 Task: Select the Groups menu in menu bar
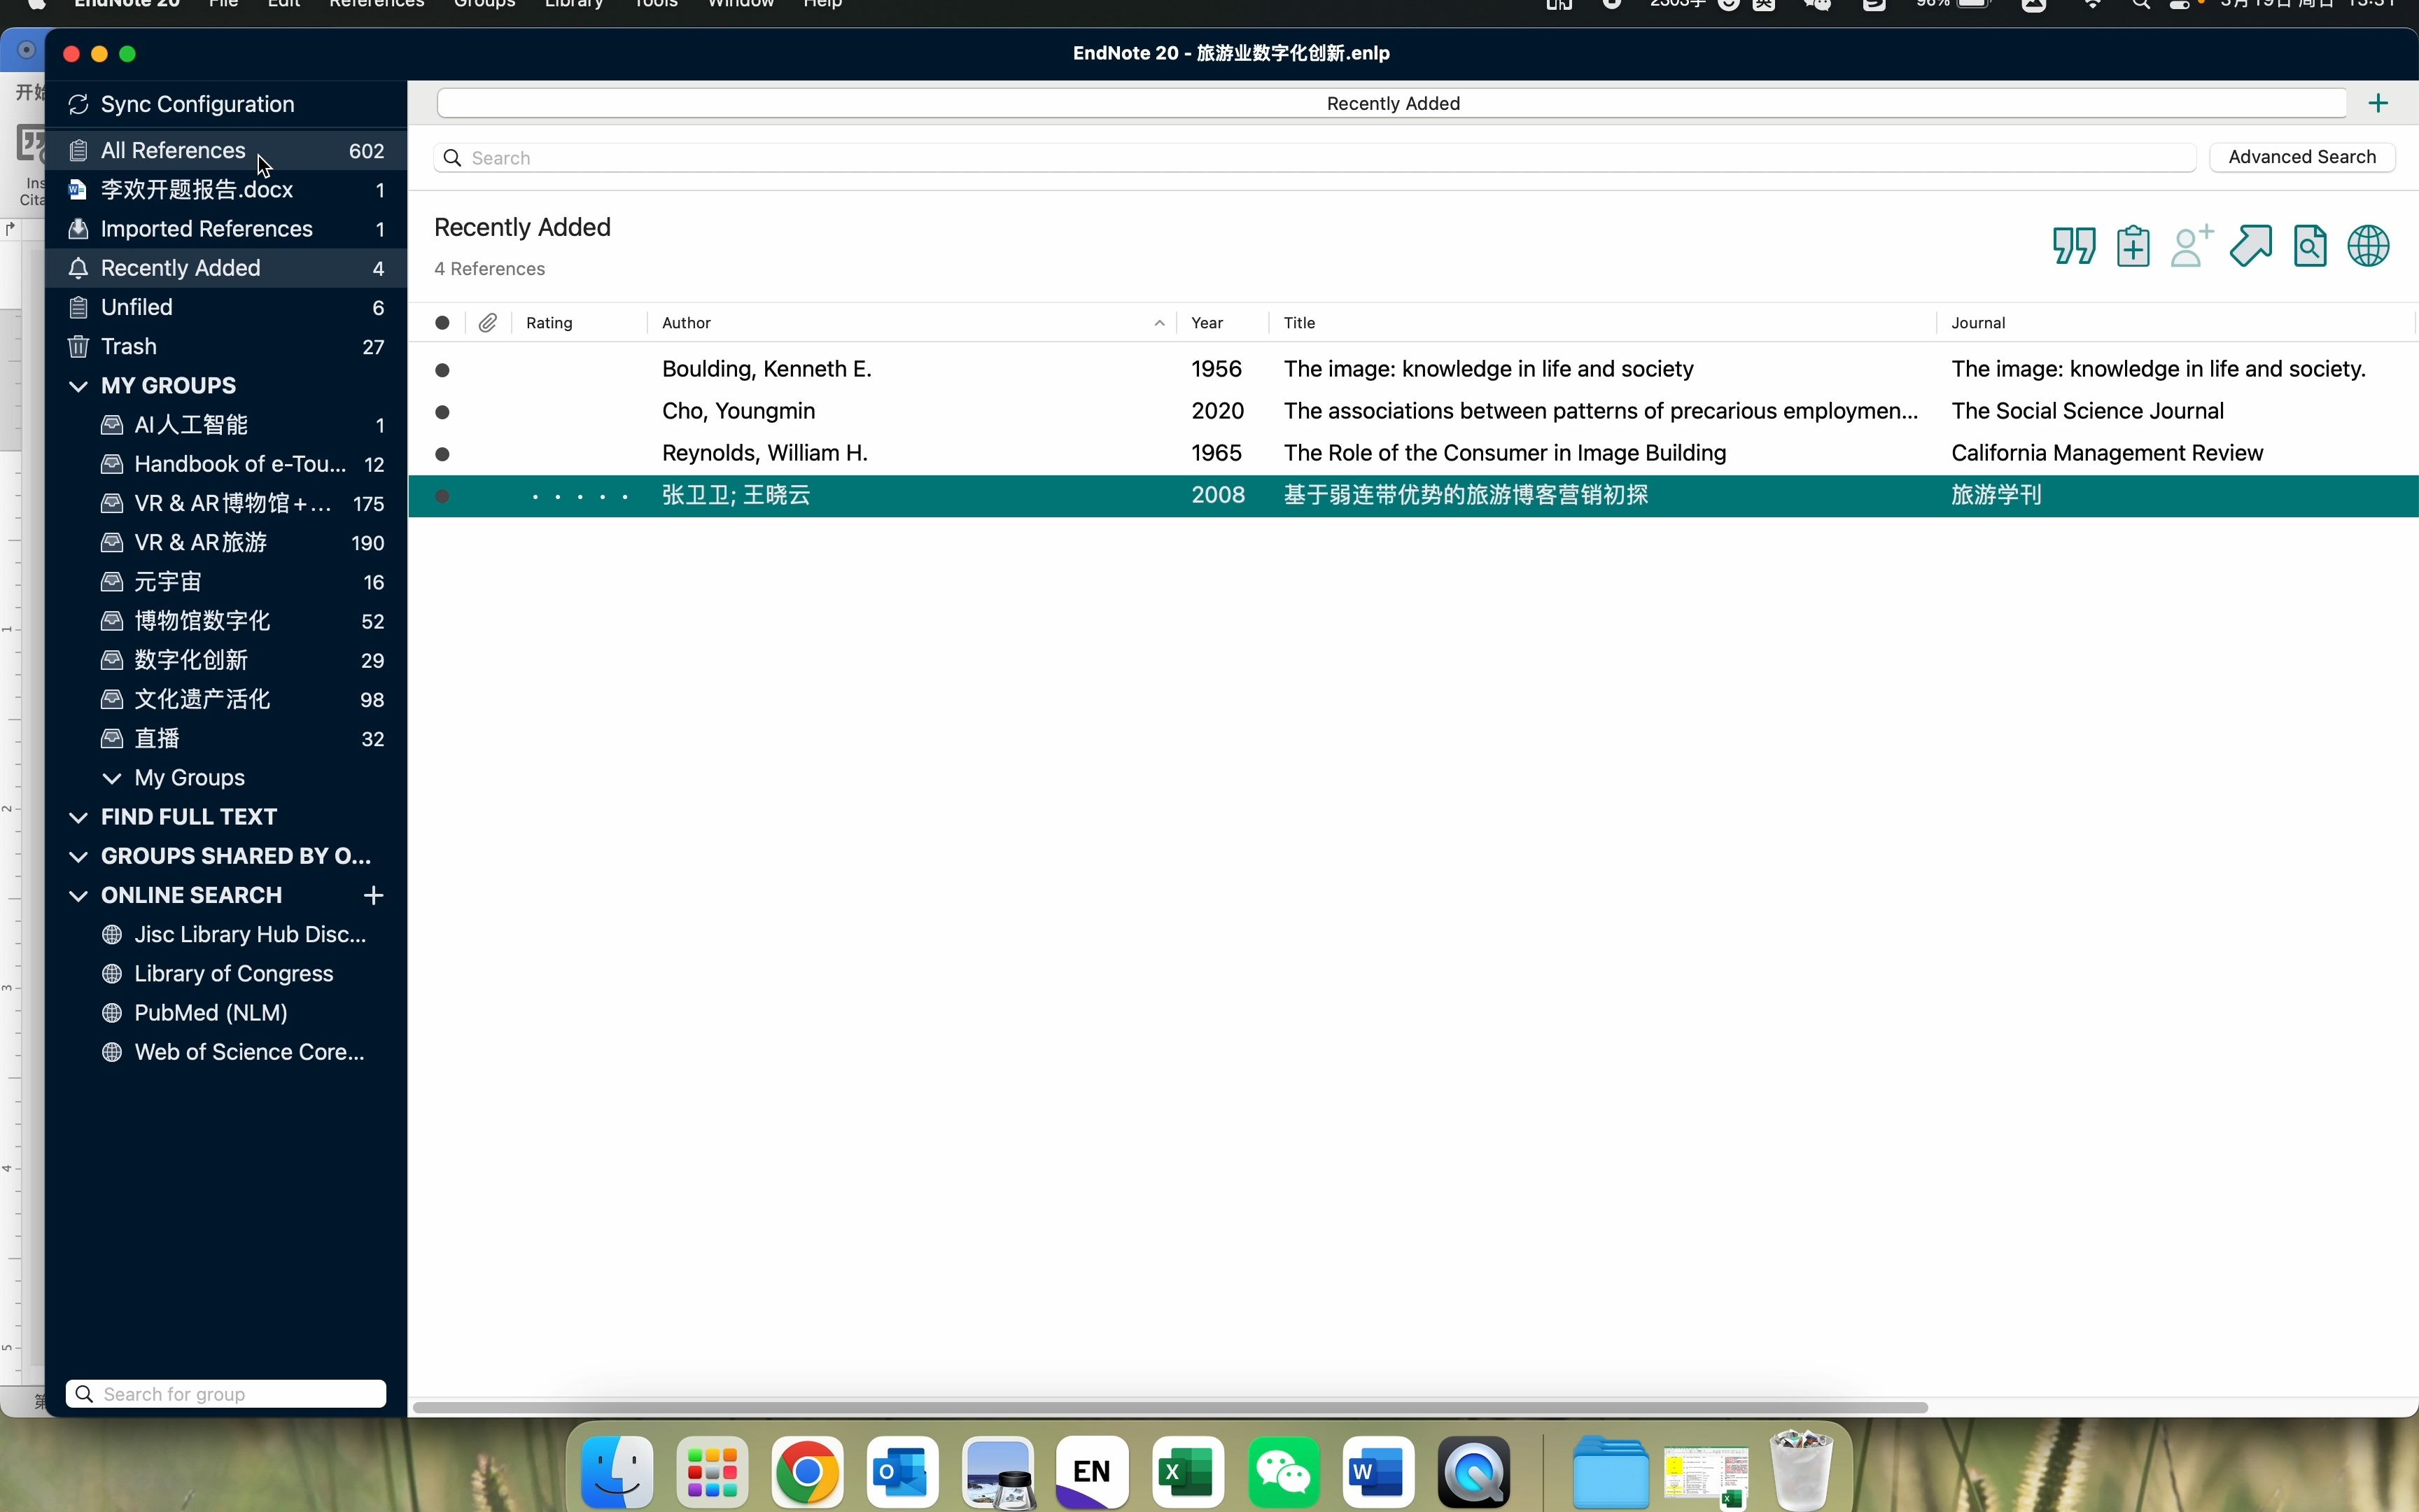tap(484, 5)
